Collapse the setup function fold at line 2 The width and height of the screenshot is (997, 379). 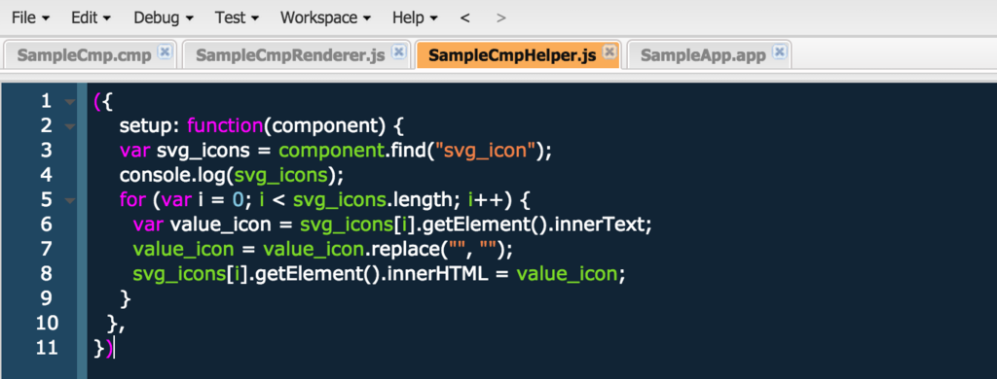click(69, 126)
